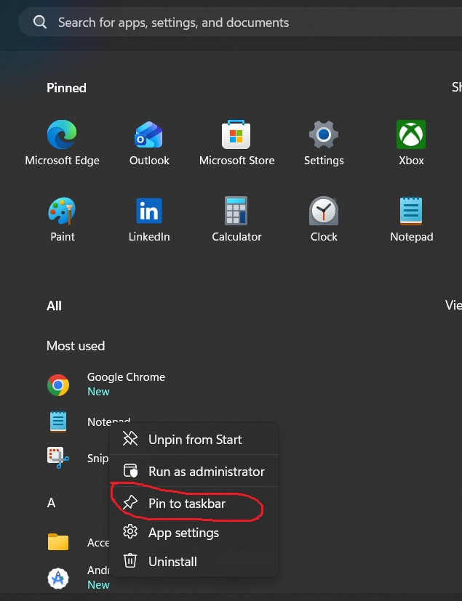The width and height of the screenshot is (462, 601).
Task: Select Uninstall in the context menu
Action: point(194,562)
